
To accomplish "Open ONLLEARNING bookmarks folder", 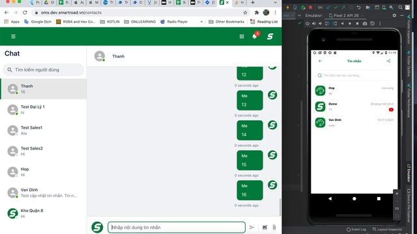I will pyautogui.click(x=140, y=21).
